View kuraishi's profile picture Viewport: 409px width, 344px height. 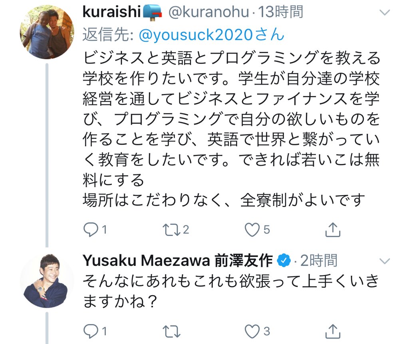[x=47, y=32]
